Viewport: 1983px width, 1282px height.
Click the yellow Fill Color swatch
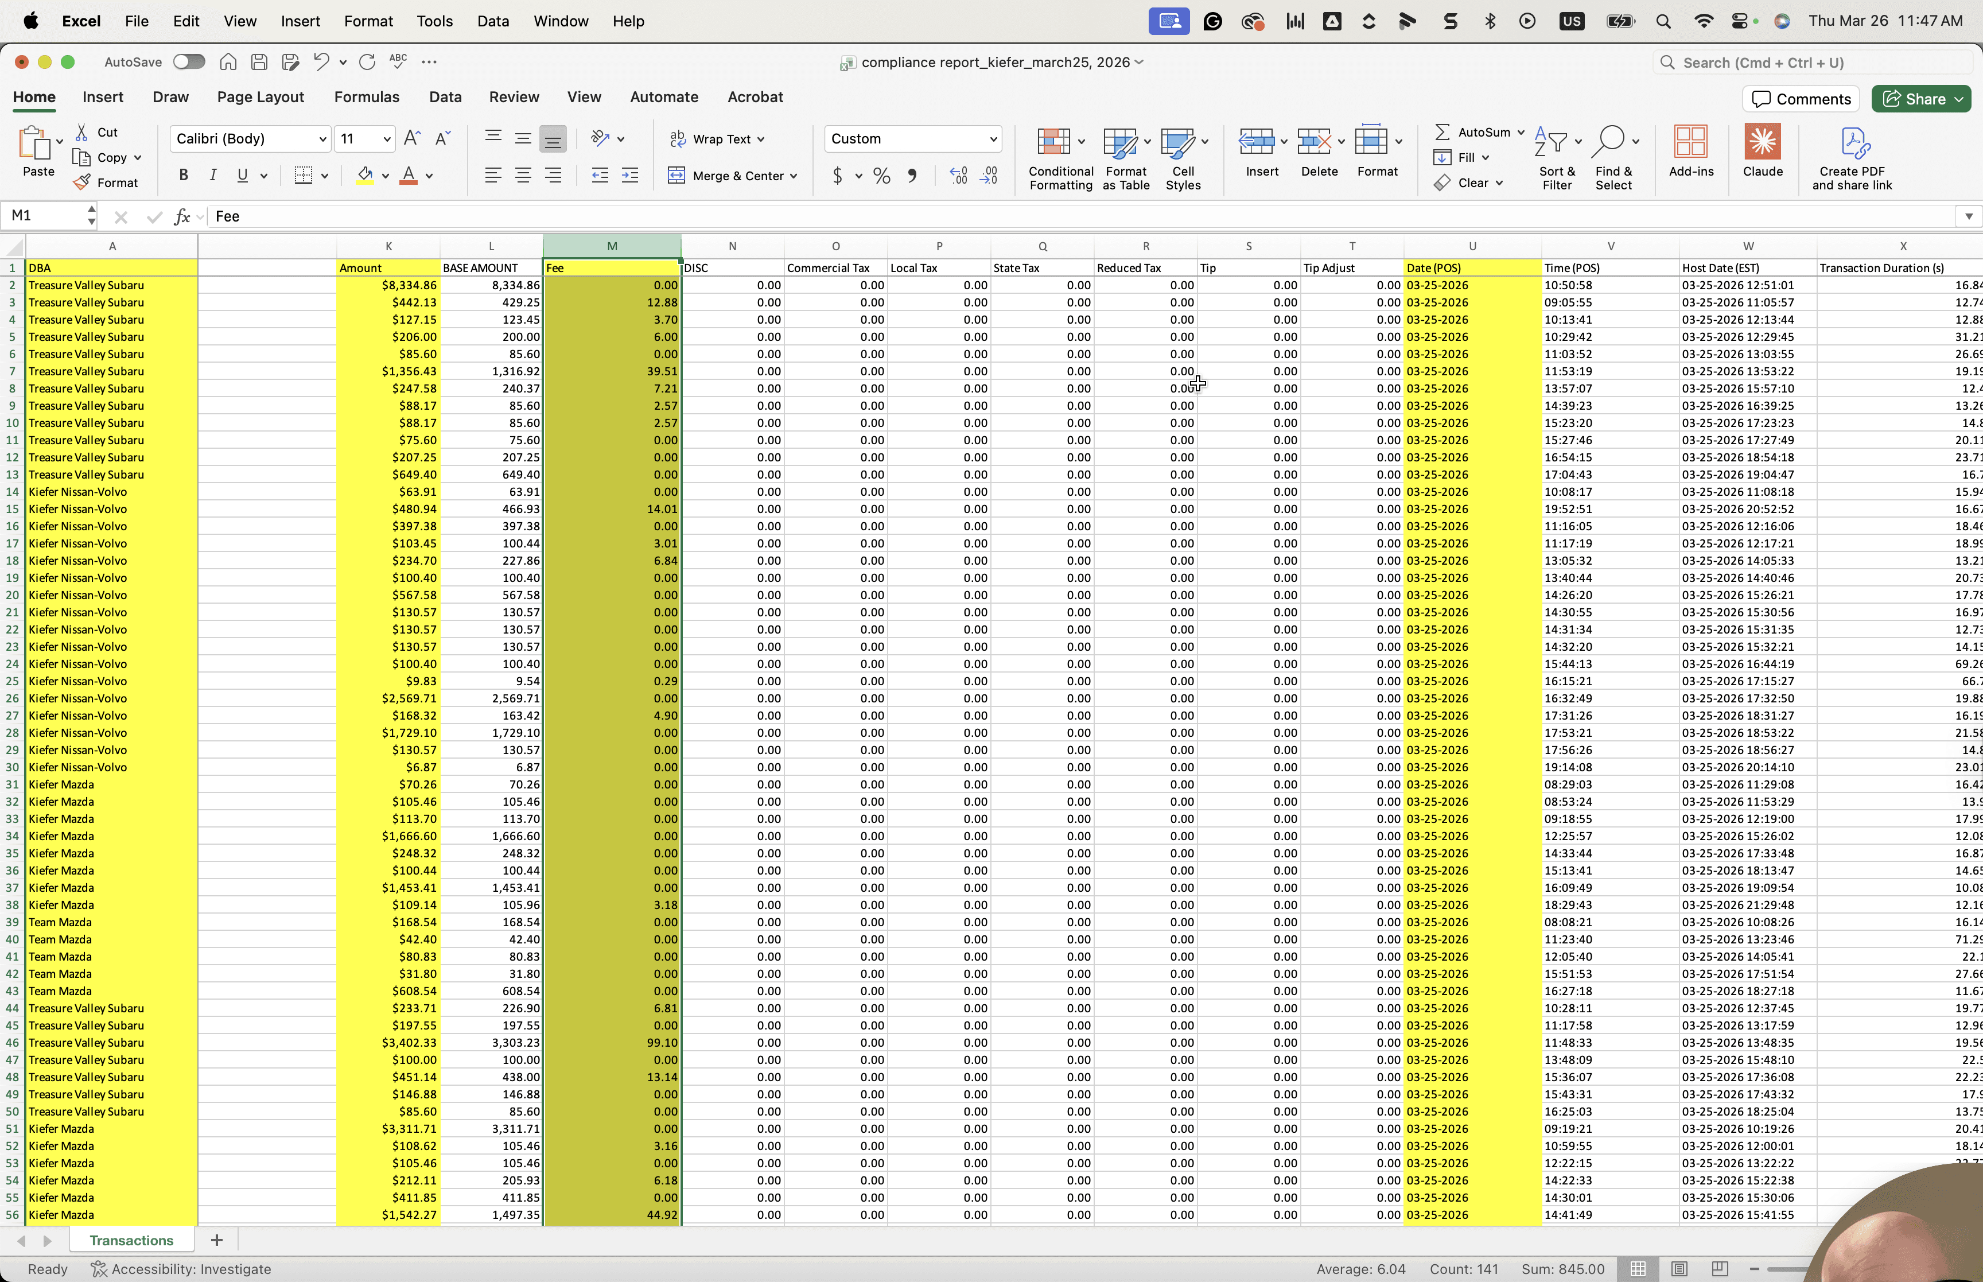tap(364, 176)
